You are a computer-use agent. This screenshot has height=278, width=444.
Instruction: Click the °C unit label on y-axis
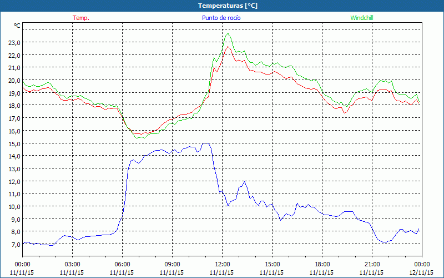click(17, 26)
